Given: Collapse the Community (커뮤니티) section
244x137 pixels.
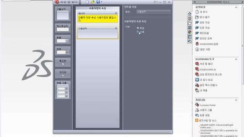Looking at the screenshot, I should coord(236,100).
